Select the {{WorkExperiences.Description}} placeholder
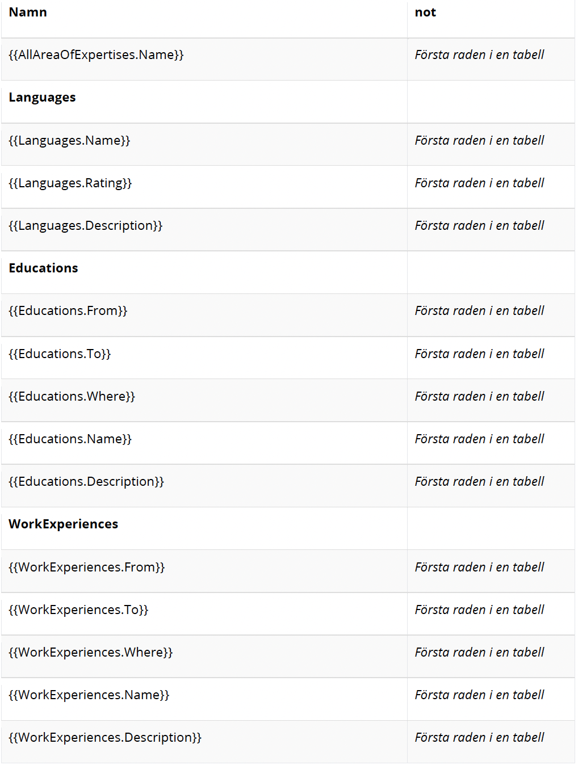This screenshot has width=578, height=765. coord(105,738)
